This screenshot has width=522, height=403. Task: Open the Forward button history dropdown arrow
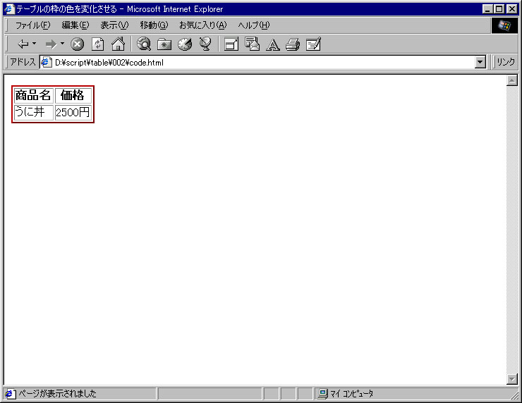click(x=62, y=44)
